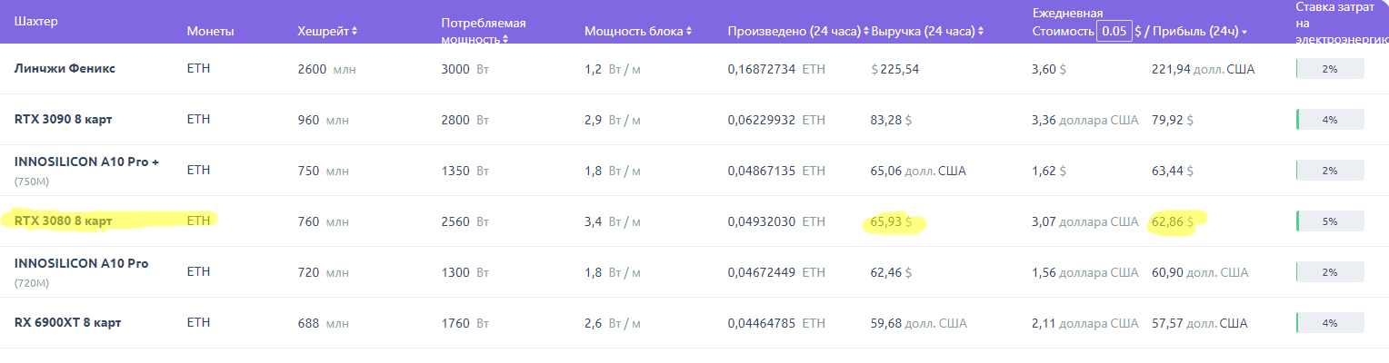The height and width of the screenshot is (363, 1389).
Task: Sort the table by Мощность блока arrows
Action: [689, 32]
